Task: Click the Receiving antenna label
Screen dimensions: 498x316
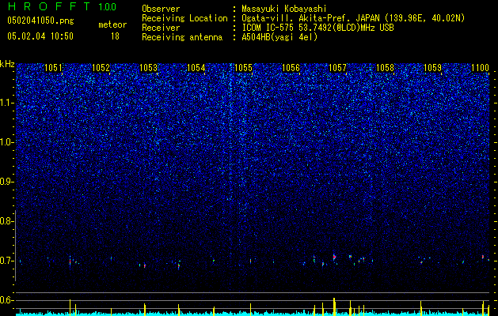Action: click(x=182, y=37)
